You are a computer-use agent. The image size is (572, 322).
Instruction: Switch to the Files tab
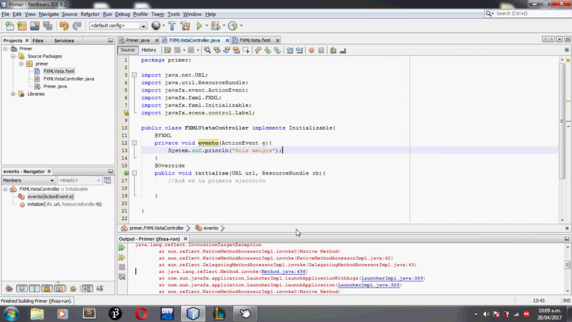coord(38,40)
